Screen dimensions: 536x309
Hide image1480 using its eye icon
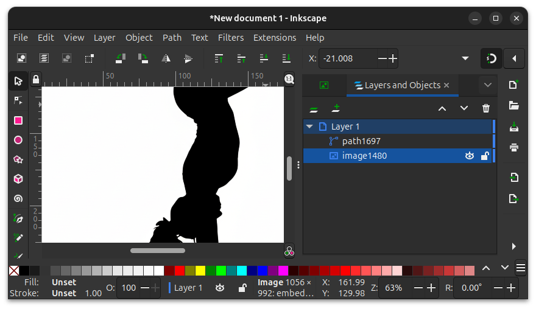(x=470, y=156)
